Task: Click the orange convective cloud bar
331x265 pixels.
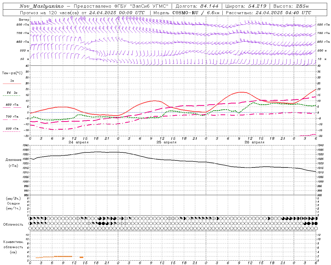Action: [63, 256]
